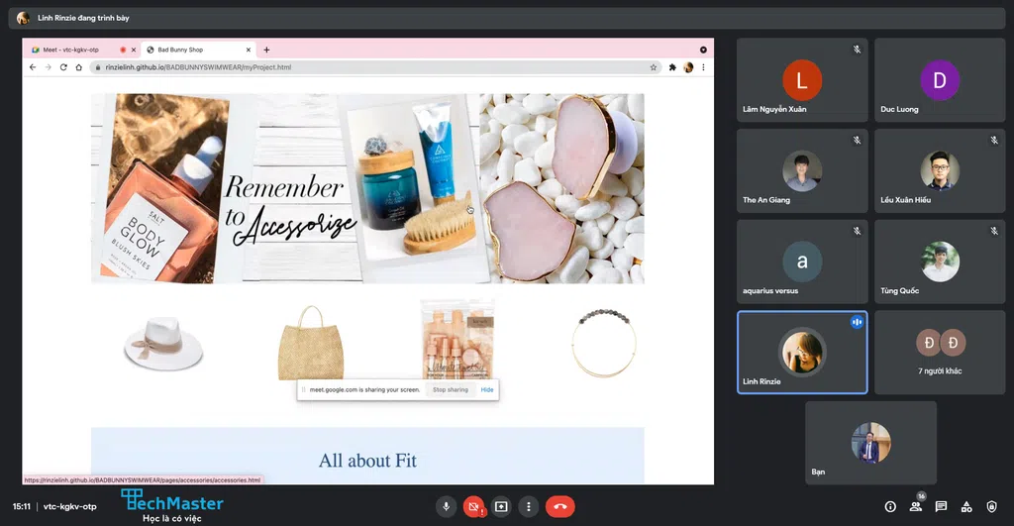This screenshot has height=526, width=1014.
Task: Click All about Fit heading
Action: click(x=367, y=460)
